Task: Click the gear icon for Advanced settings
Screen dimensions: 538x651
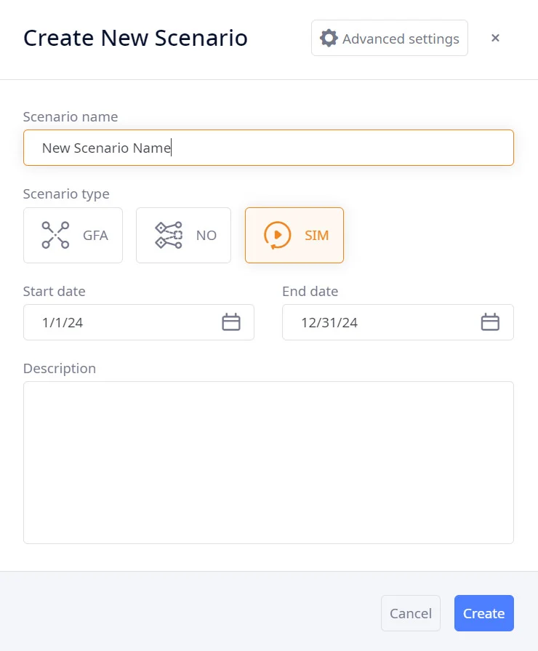Action: tap(329, 39)
